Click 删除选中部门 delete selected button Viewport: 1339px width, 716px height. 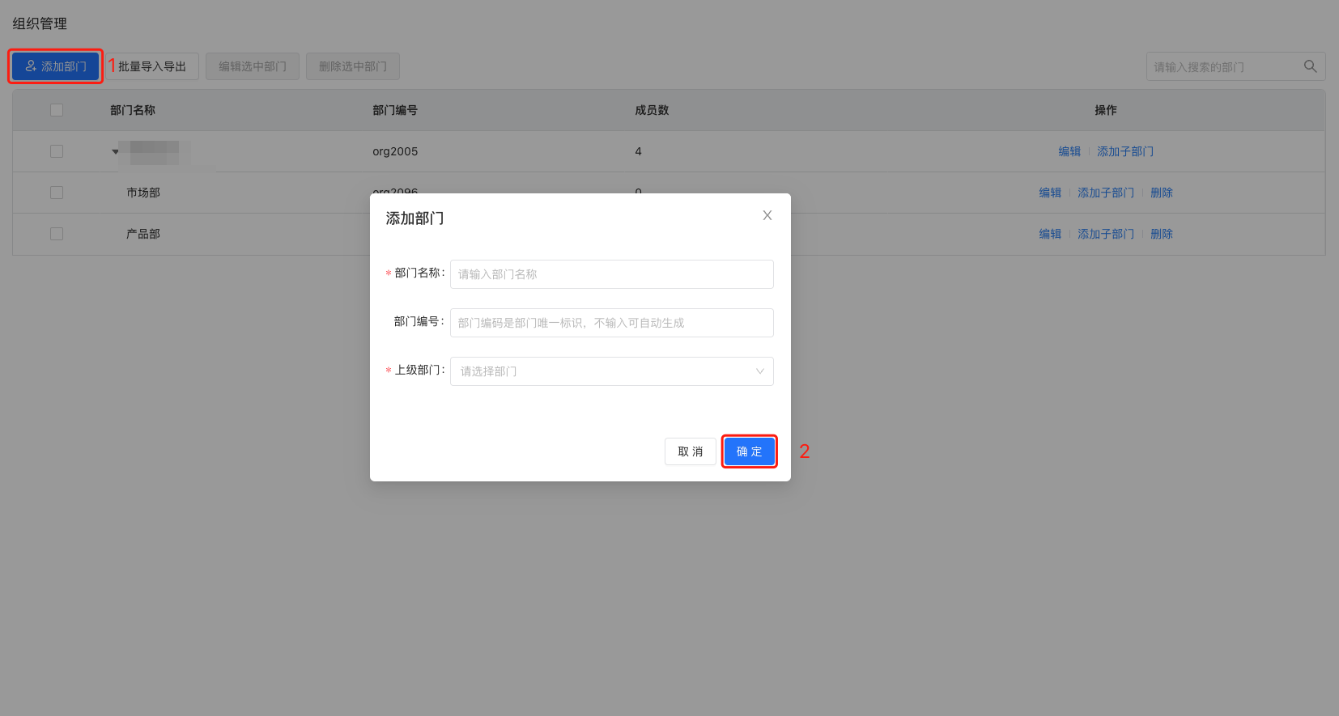click(x=353, y=66)
